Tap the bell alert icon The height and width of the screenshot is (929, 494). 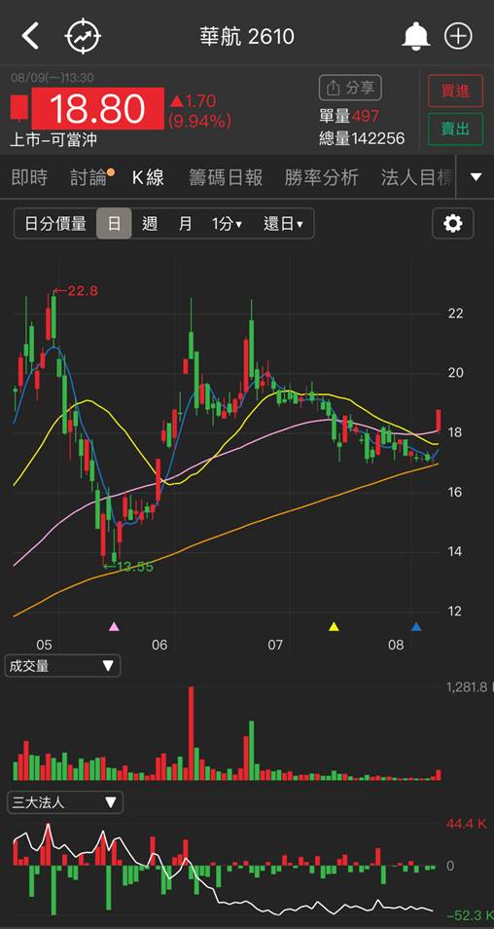tap(416, 36)
